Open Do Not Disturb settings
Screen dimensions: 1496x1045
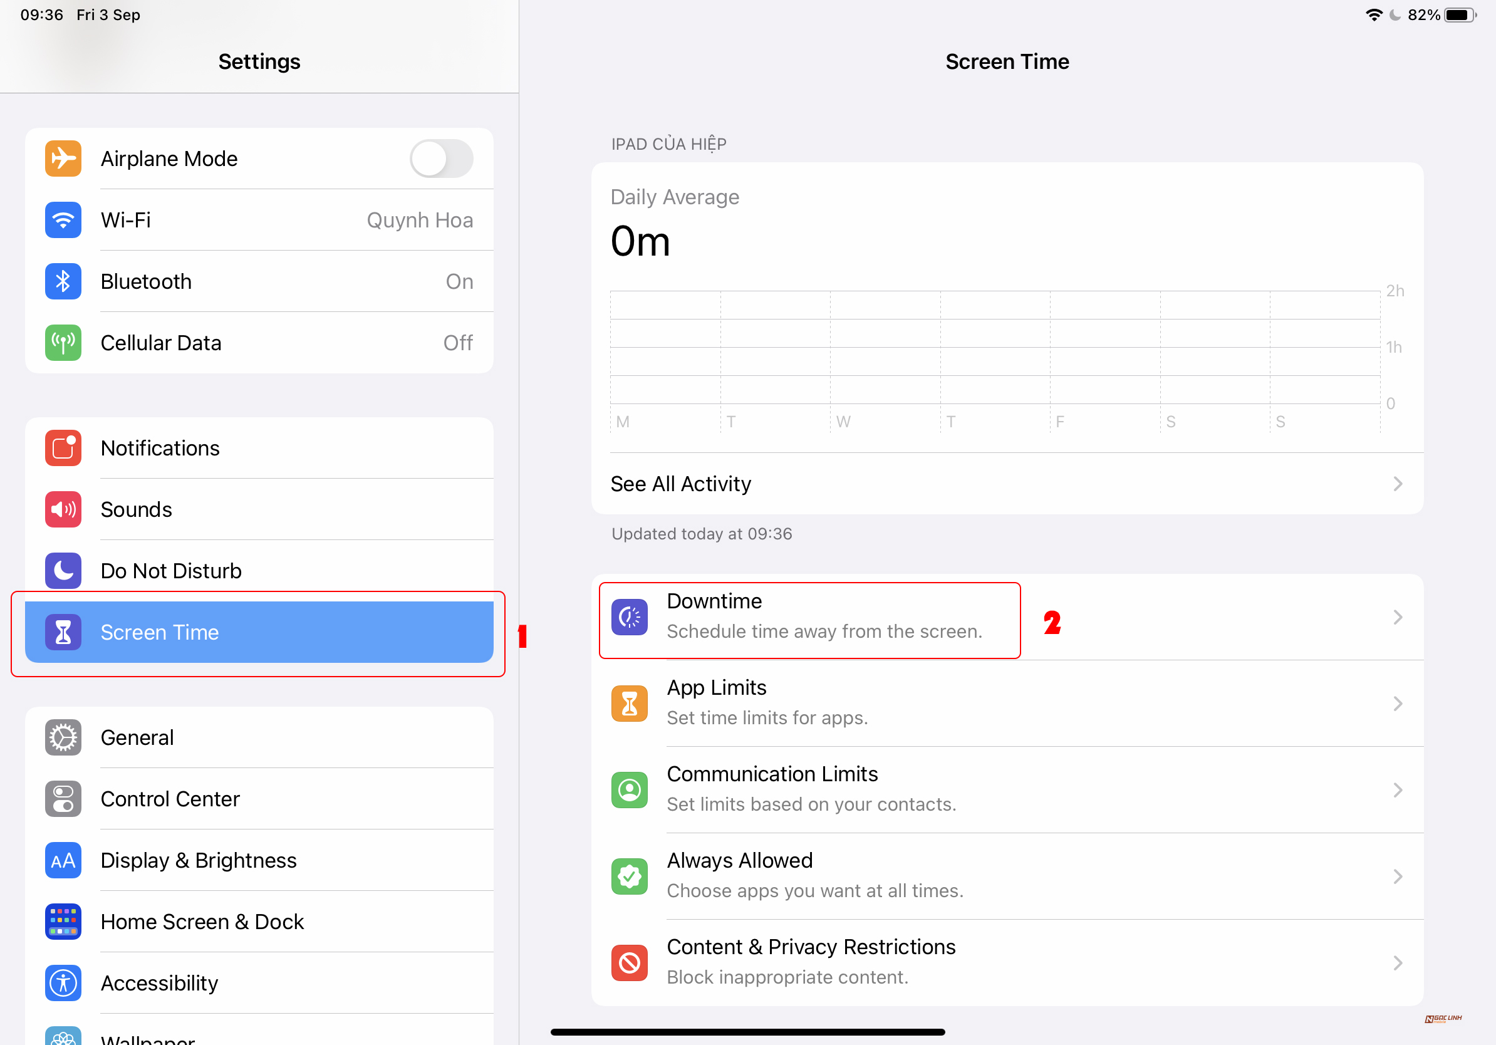point(259,571)
